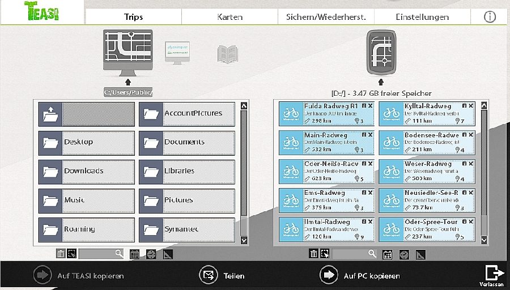Remove the Fulda Radweg R1 trip
This screenshot has width=510, height=290.
click(x=370, y=106)
